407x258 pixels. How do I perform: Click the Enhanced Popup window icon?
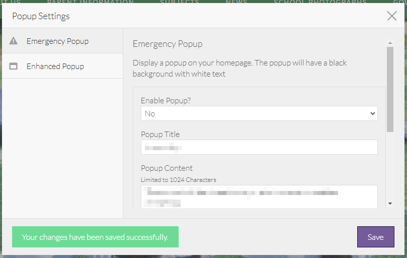pyautogui.click(x=14, y=66)
